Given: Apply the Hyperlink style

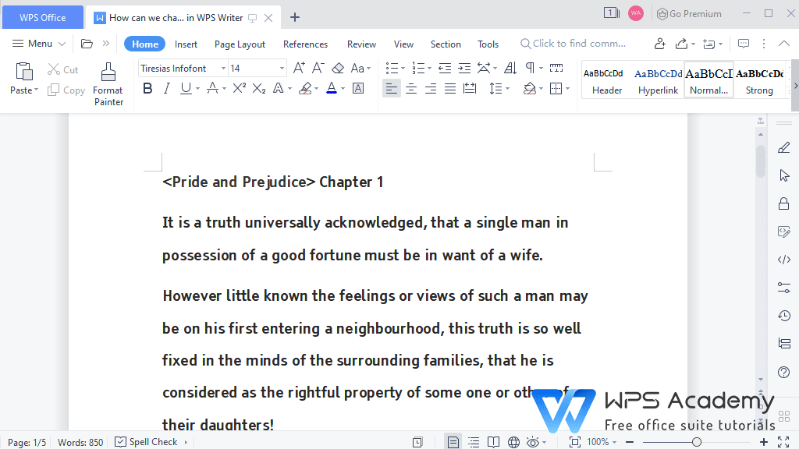Looking at the screenshot, I should coord(658,80).
